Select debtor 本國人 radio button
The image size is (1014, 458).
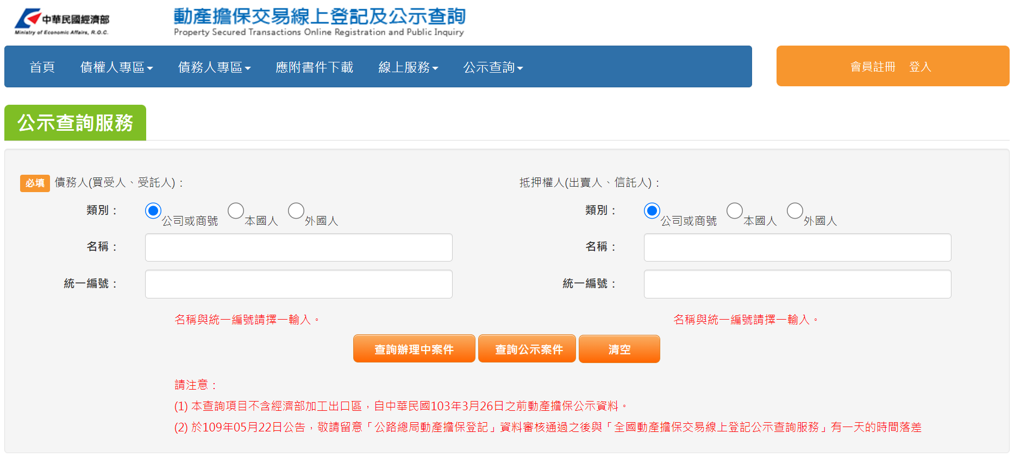click(236, 211)
